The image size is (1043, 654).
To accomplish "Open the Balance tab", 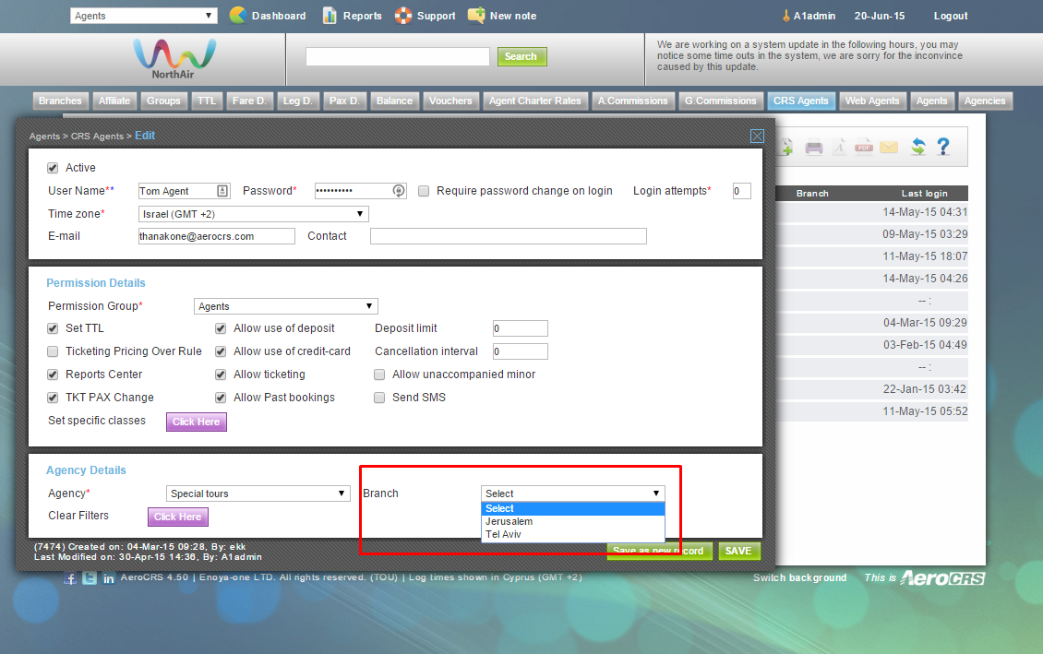I will pos(394,101).
